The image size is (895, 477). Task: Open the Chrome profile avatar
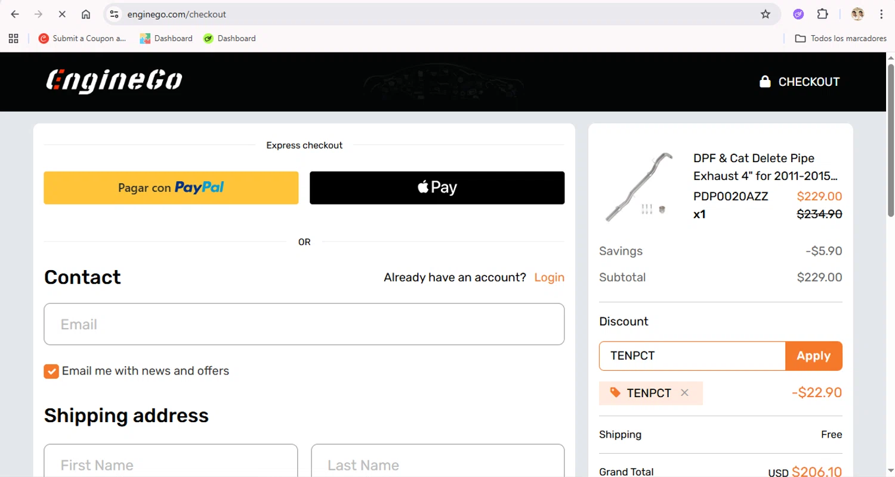(857, 14)
